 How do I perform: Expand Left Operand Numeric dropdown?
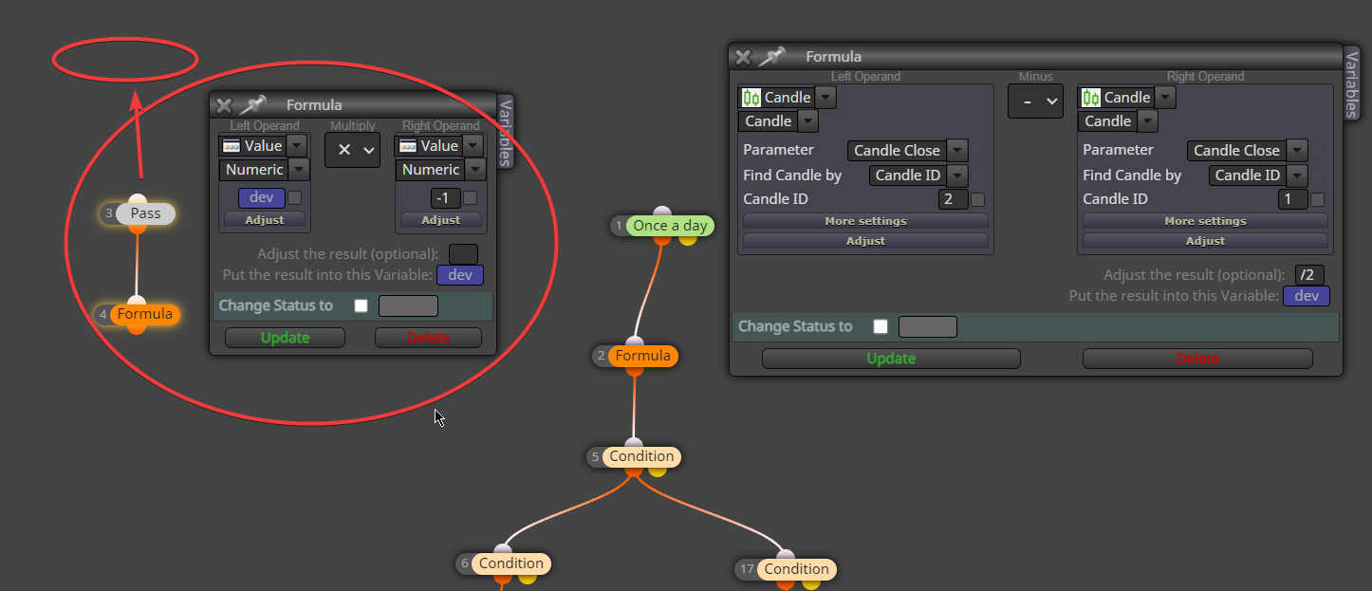[x=299, y=170]
